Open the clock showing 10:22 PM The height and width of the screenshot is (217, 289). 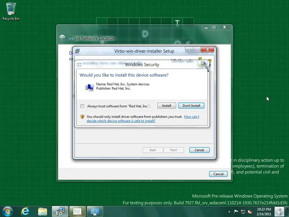click(x=264, y=212)
